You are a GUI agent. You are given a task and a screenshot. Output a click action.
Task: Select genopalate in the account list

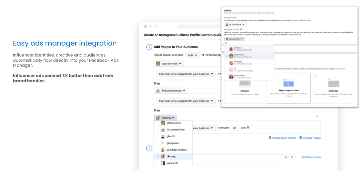173,143
